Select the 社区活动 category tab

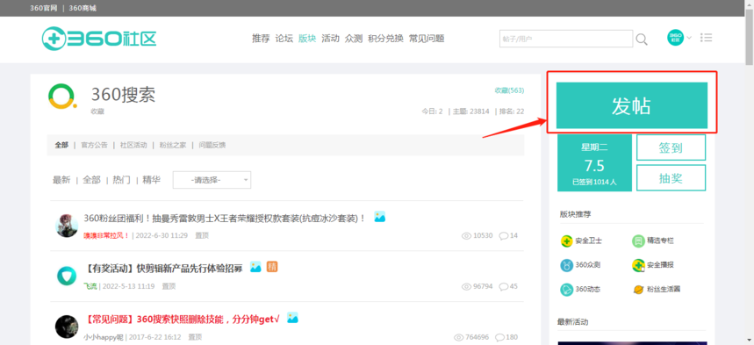coord(133,145)
